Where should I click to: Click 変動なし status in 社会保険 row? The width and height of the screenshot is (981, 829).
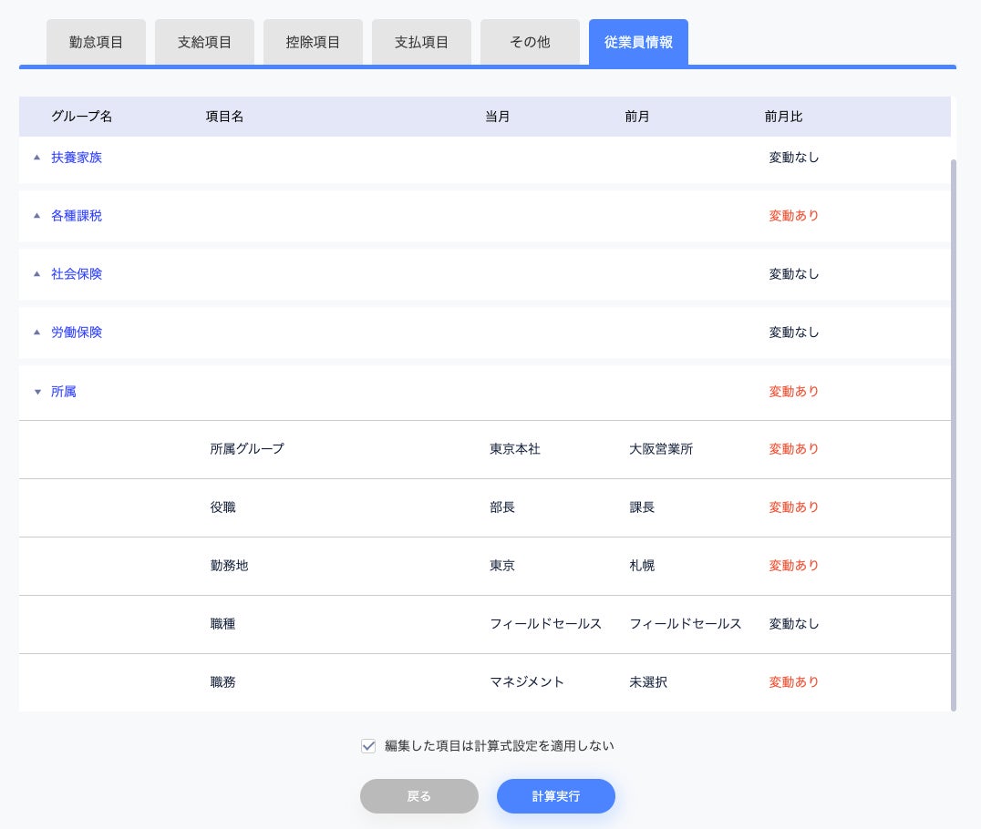point(794,274)
